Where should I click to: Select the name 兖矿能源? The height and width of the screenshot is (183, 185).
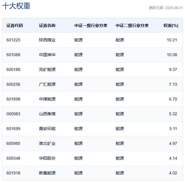pos(47,69)
